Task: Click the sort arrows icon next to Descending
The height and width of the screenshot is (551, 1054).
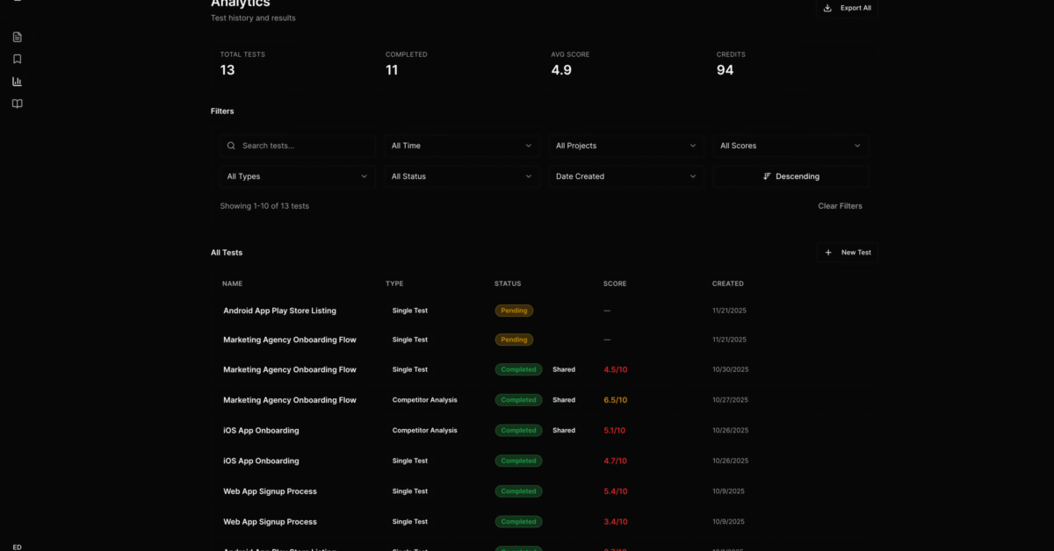Action: click(x=768, y=175)
